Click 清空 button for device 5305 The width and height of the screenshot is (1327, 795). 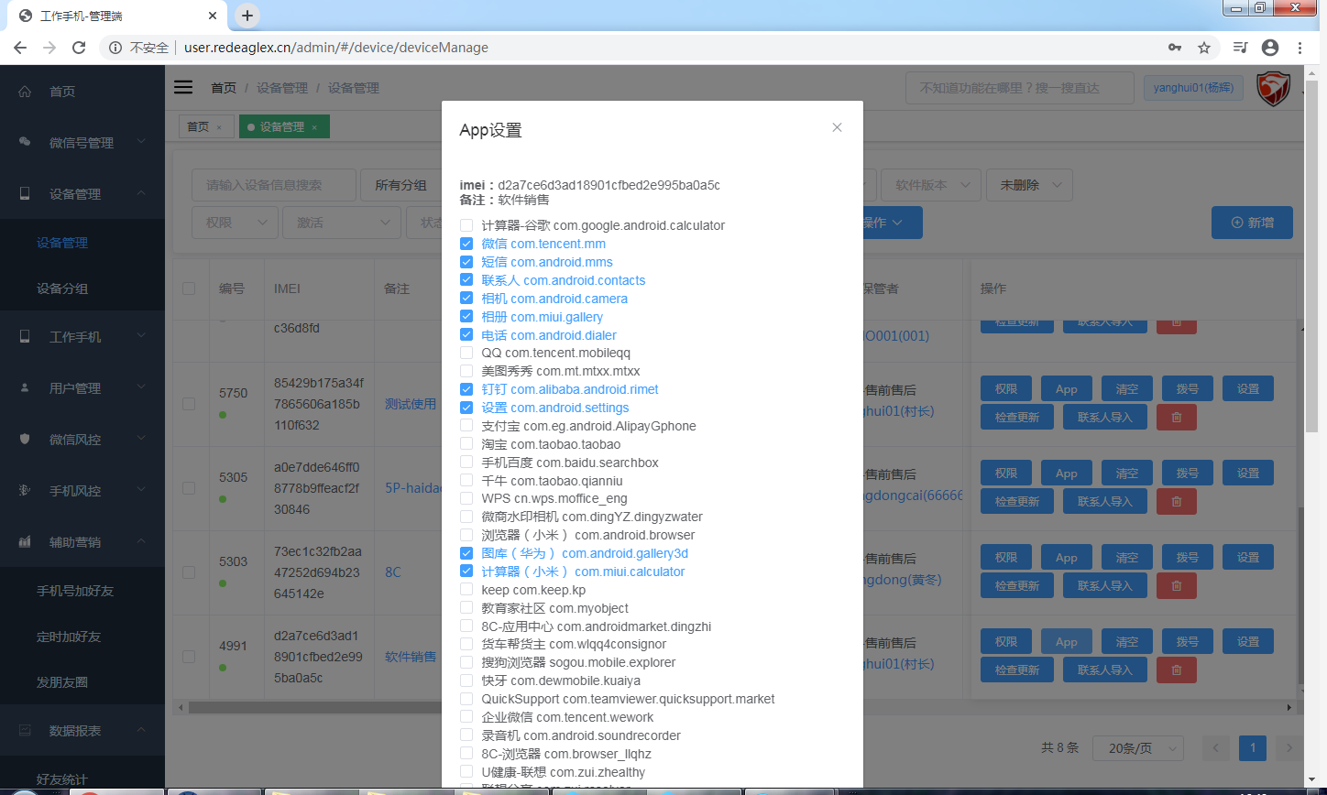coord(1127,474)
